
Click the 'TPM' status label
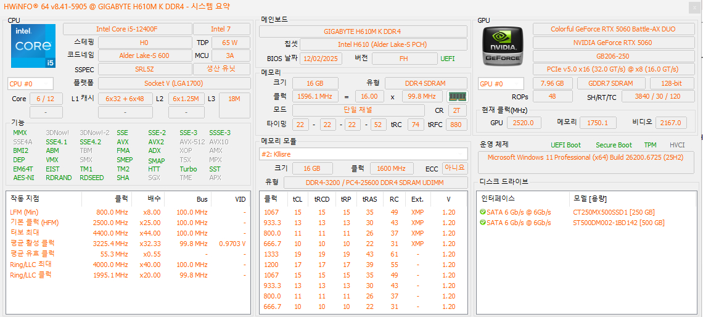pos(650,145)
